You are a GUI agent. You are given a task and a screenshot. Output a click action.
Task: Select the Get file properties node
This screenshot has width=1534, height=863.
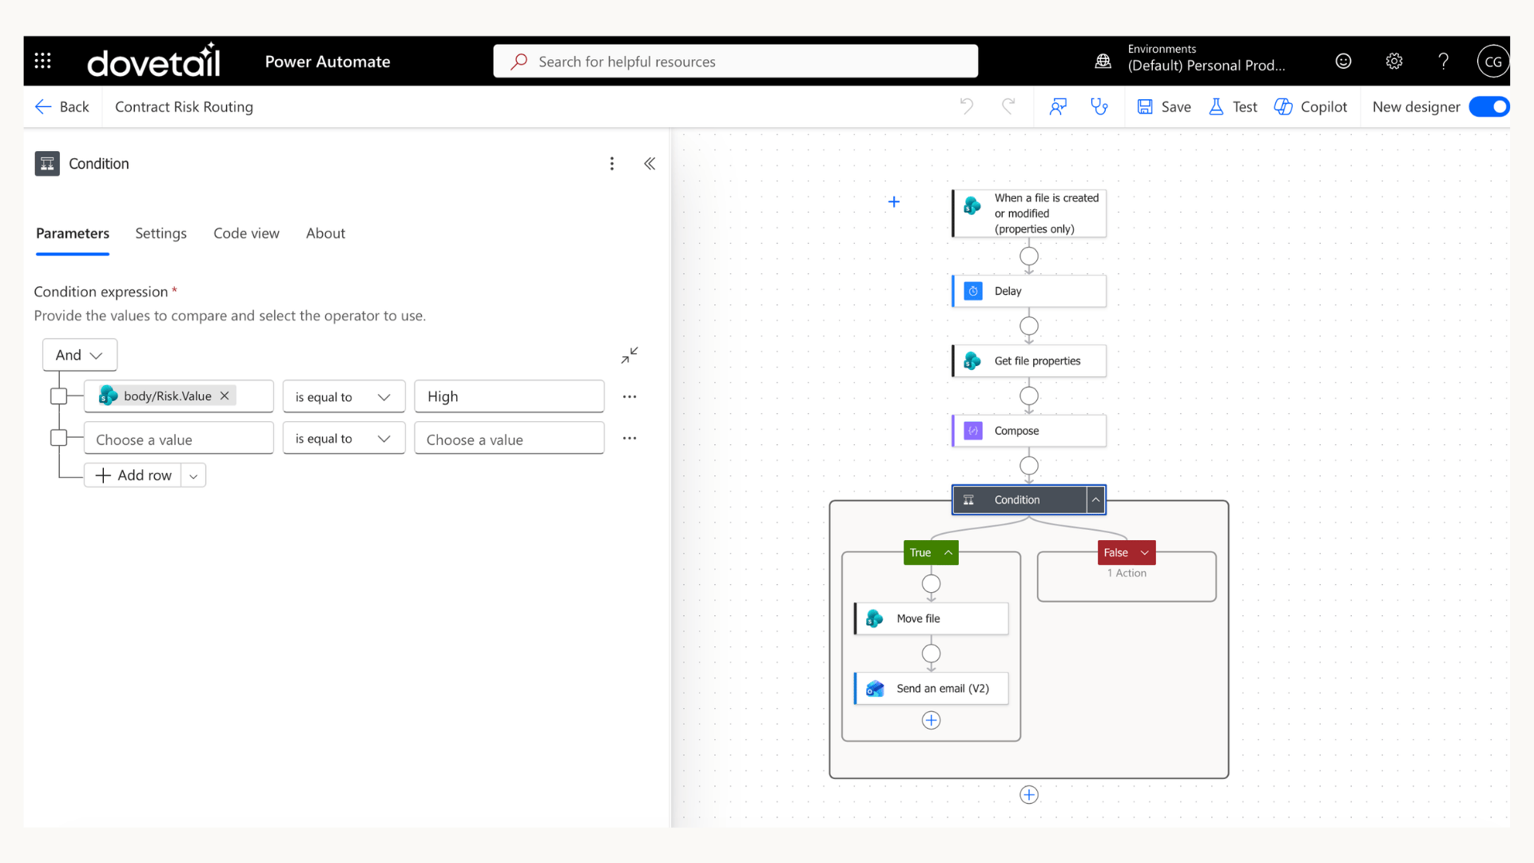click(1029, 361)
